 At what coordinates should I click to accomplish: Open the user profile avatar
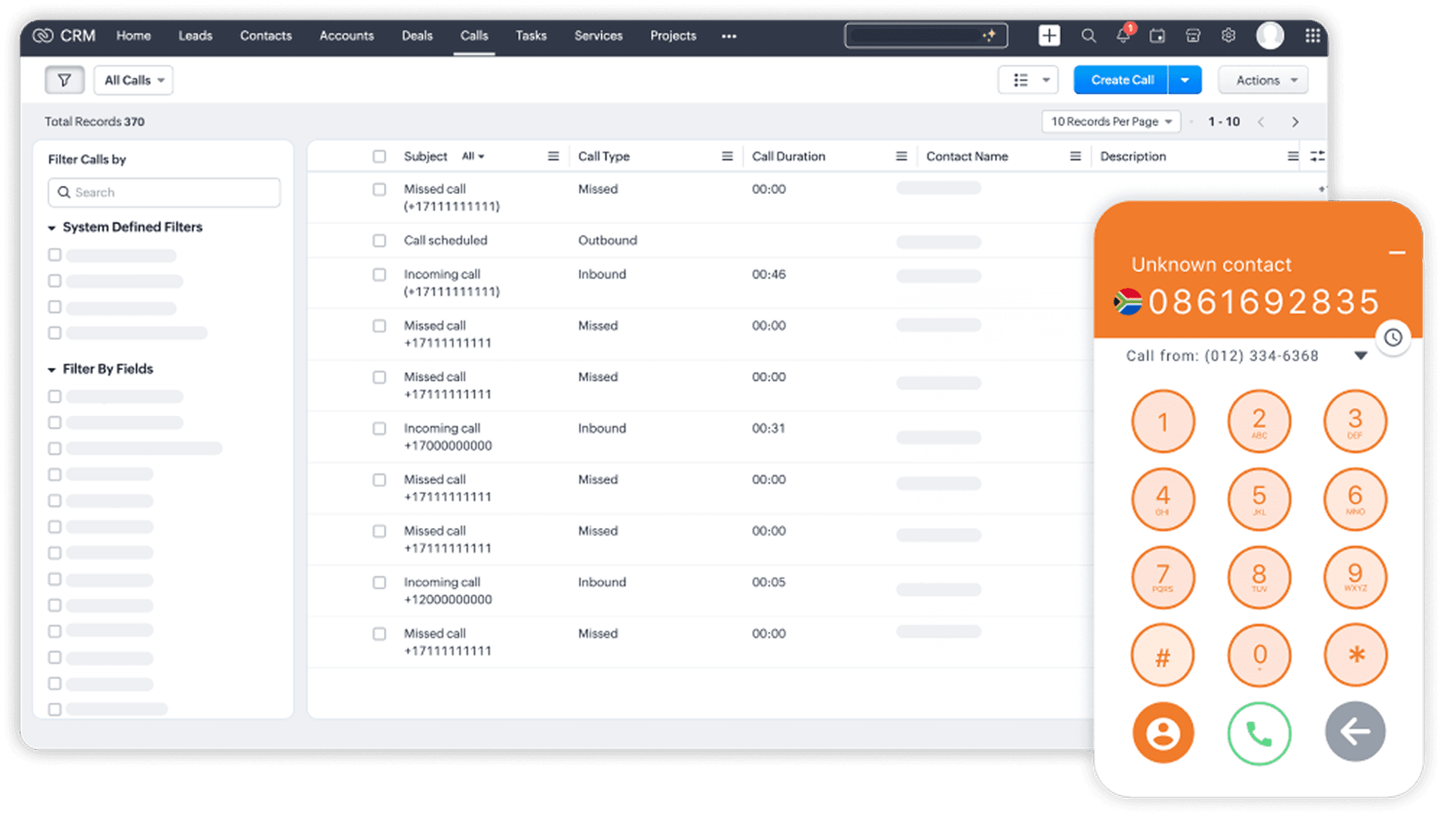pyautogui.click(x=1270, y=35)
